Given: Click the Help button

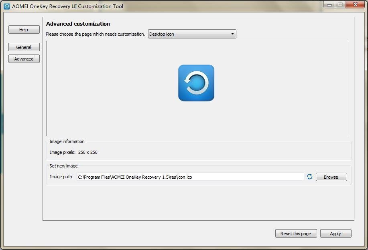Looking at the screenshot, I should click(x=24, y=30).
